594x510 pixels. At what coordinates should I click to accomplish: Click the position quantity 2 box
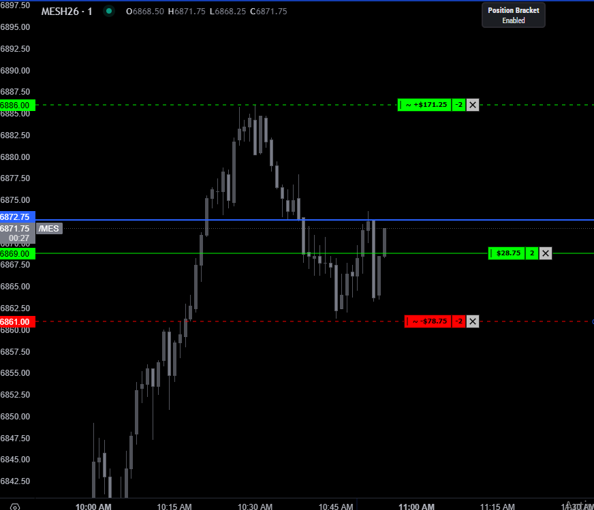pos(532,253)
